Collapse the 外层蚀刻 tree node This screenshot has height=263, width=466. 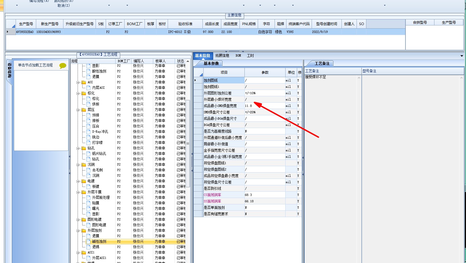tap(78, 231)
